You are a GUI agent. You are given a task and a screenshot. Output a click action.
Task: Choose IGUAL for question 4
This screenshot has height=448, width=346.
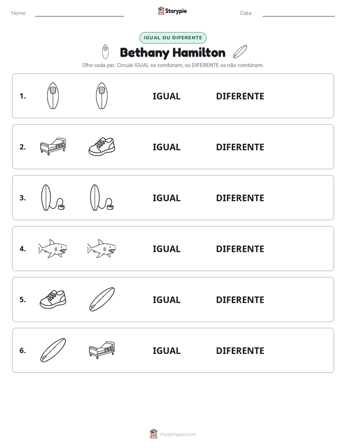click(166, 249)
